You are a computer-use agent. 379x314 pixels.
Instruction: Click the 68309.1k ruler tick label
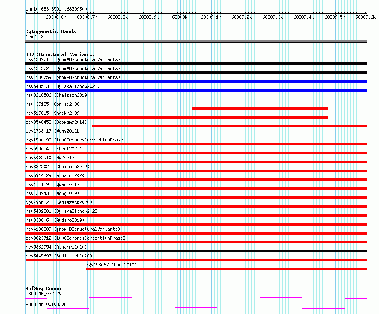pyautogui.click(x=211, y=17)
